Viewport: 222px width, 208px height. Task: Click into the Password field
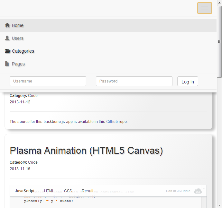[134, 81]
